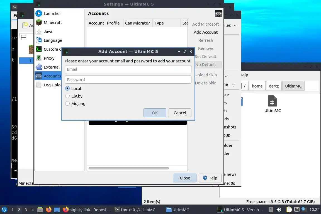The height and width of the screenshot is (214, 321).
Task: Switch to workspace 3 in the pager
Action: click(x=26, y=210)
